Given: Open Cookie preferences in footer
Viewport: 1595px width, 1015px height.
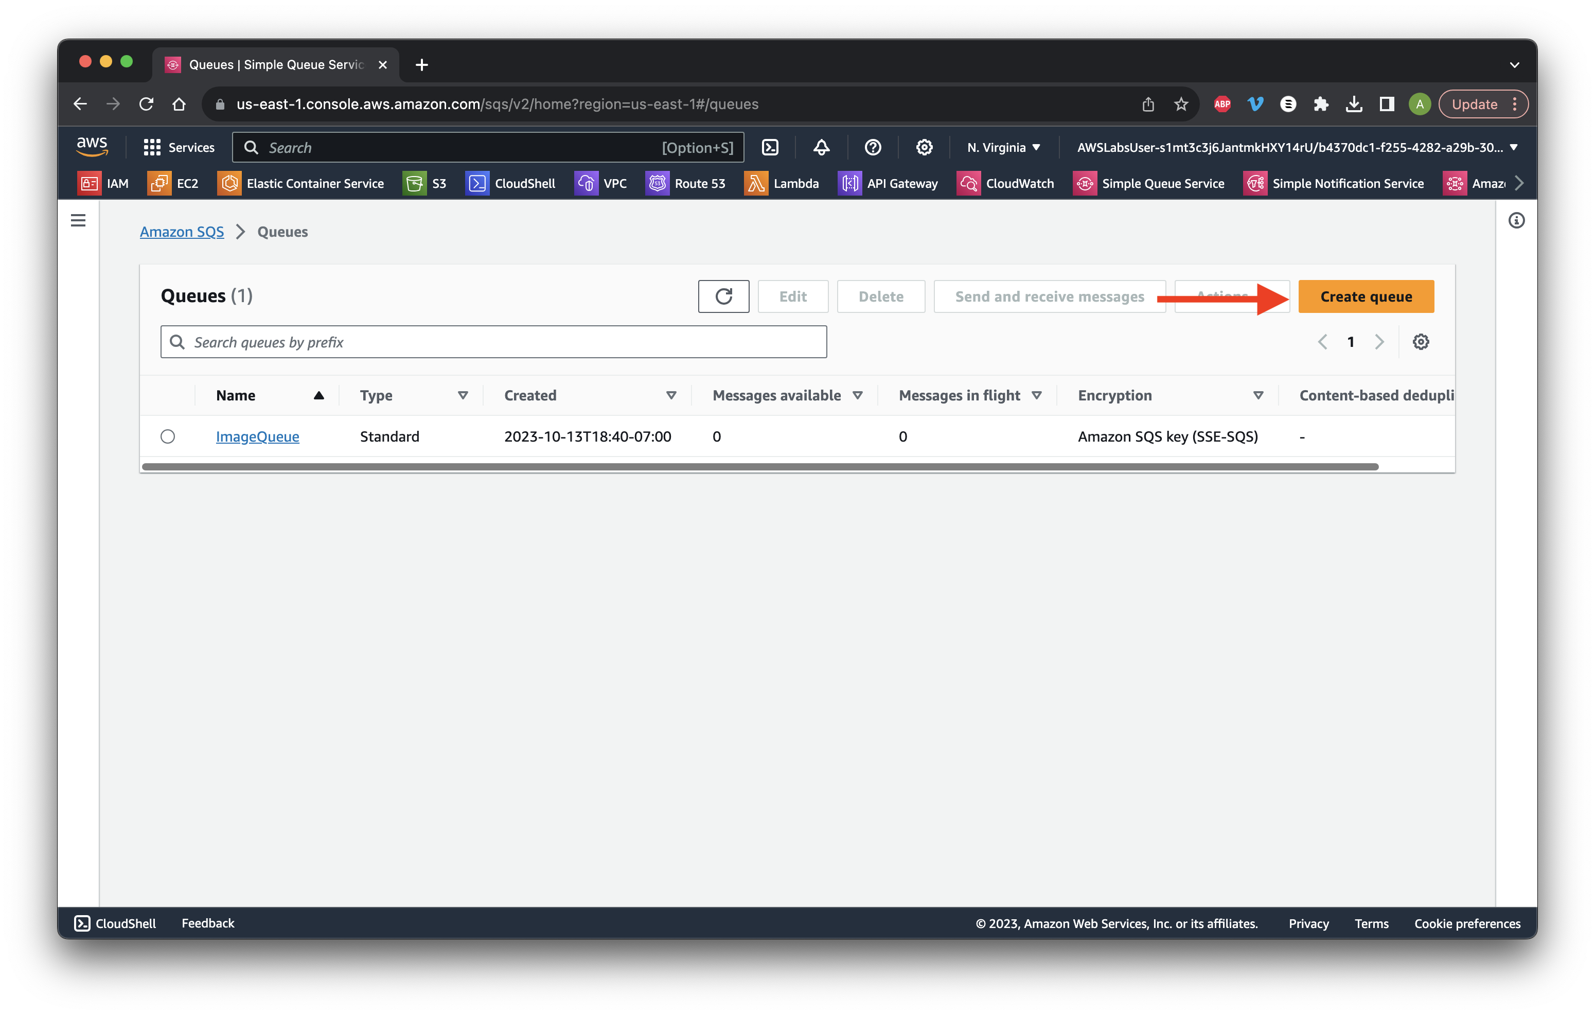Looking at the screenshot, I should pos(1467,923).
